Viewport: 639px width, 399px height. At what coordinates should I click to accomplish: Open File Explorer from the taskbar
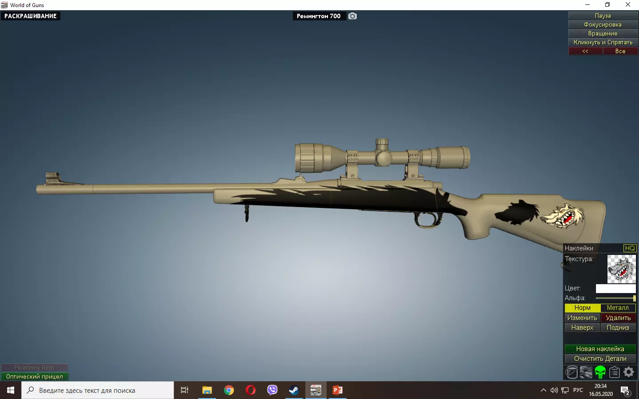point(207,390)
